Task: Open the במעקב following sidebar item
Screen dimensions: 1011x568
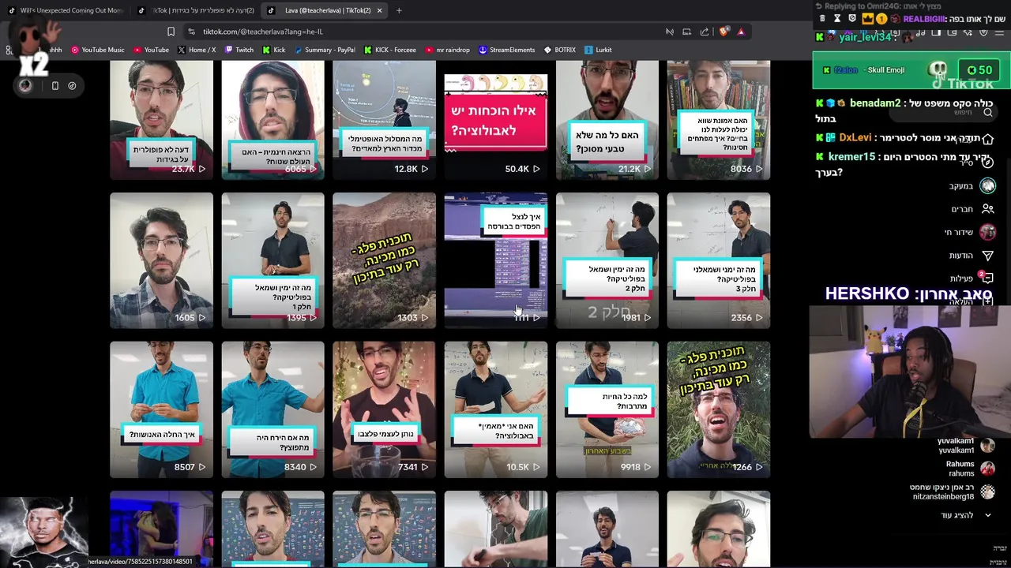Action: (972, 186)
